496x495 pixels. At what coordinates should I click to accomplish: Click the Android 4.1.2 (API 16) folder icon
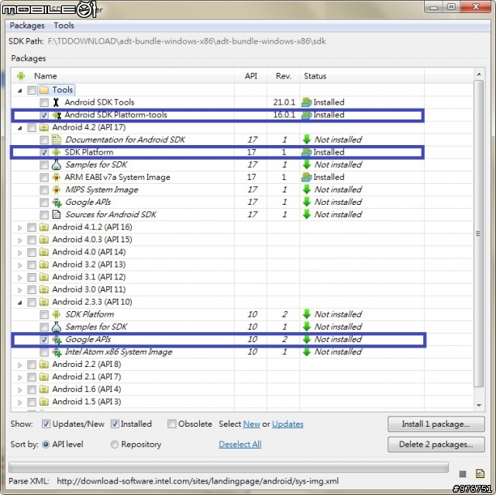point(44,227)
